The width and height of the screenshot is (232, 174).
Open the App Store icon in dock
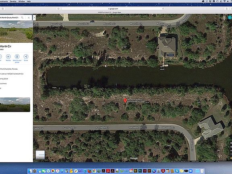tap(62, 171)
